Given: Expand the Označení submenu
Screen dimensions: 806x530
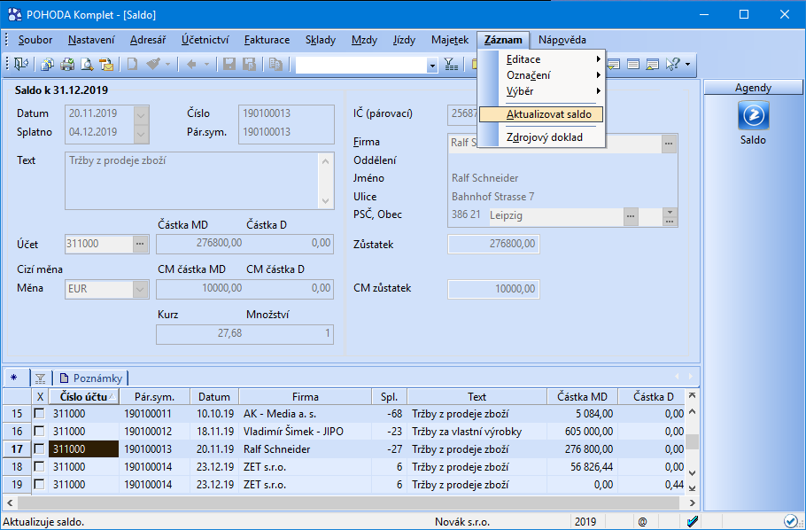Looking at the screenshot, I should (x=541, y=75).
